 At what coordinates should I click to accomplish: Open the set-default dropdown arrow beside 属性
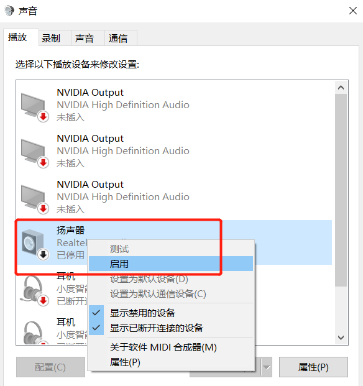(267, 367)
